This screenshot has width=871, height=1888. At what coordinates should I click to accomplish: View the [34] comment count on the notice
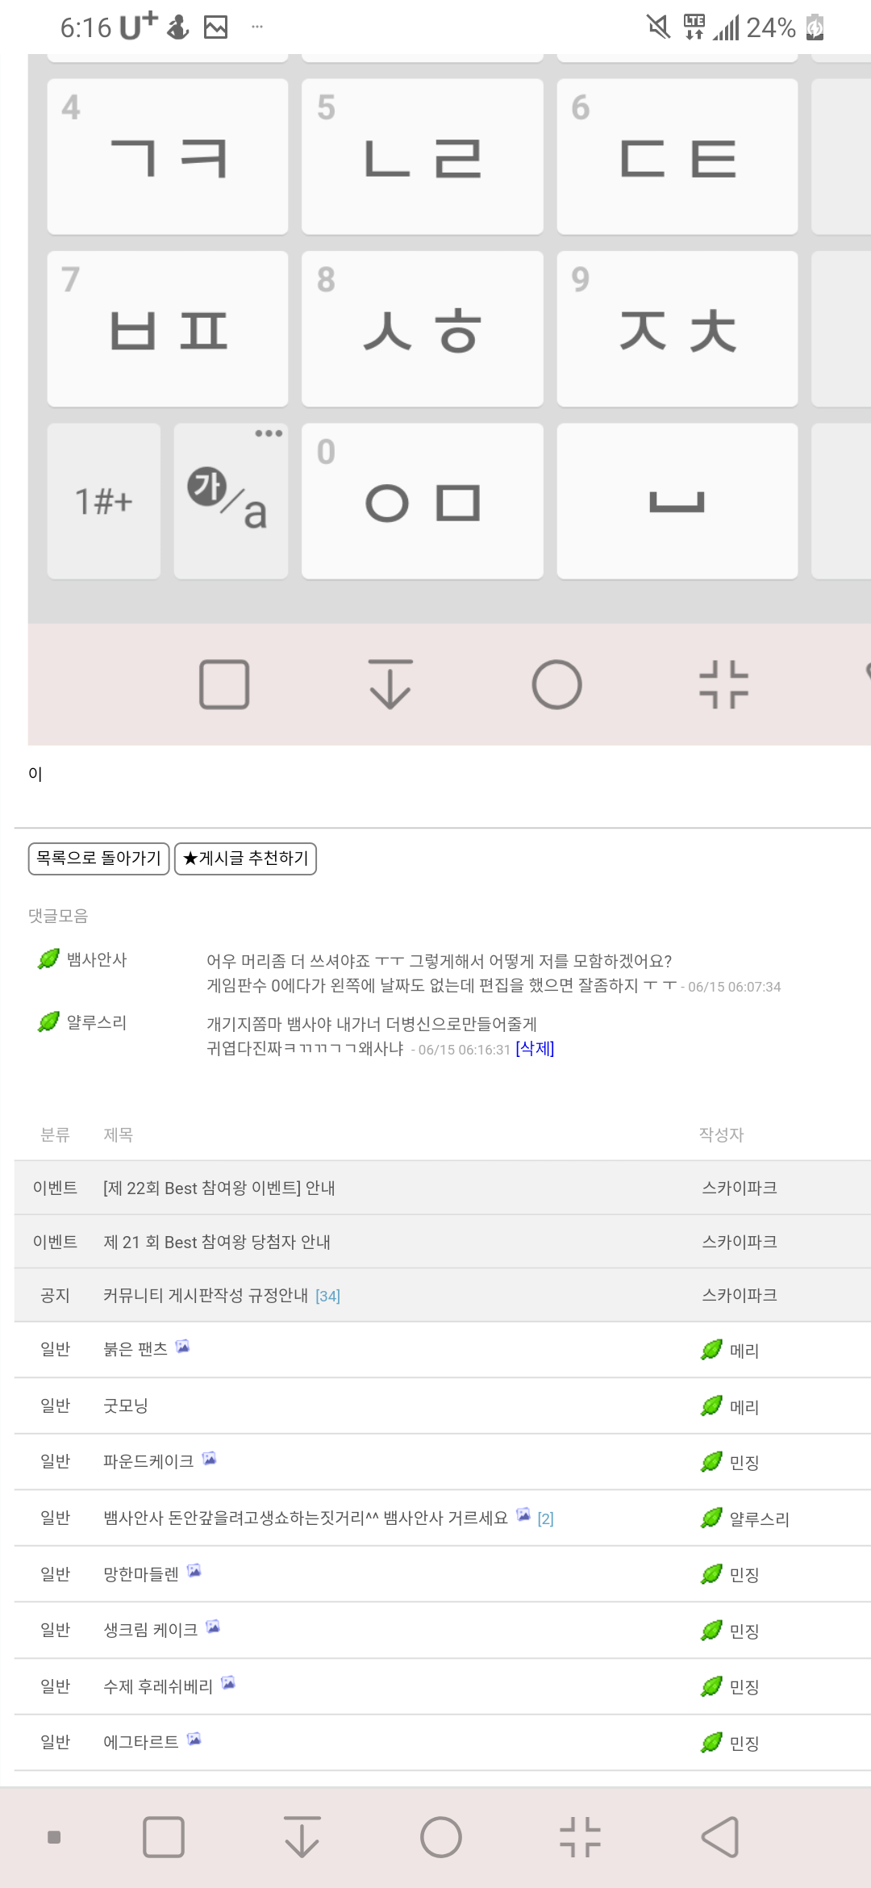coord(327,1296)
